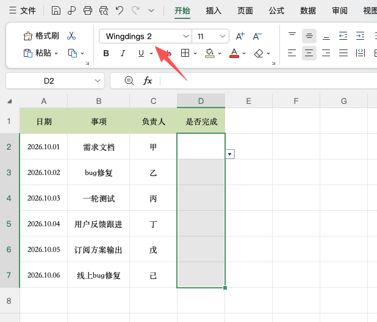Click justify alignment icon
Viewport: 377px width, 322px height.
343,53
